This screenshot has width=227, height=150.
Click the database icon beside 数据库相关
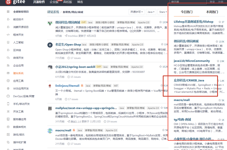tap(8, 127)
